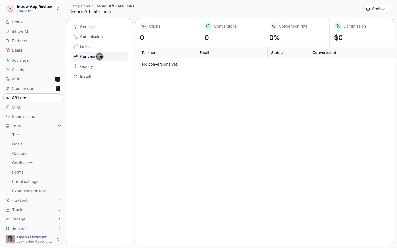Click the Conversion rate percent icon
Viewport: 397px width, 248px height.
pyautogui.click(x=273, y=26)
